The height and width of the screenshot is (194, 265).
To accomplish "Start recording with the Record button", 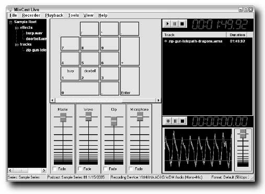I will click(x=168, y=121).
